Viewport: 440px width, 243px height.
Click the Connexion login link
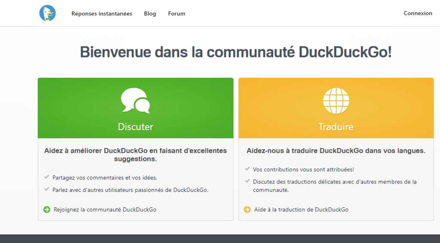tap(418, 13)
